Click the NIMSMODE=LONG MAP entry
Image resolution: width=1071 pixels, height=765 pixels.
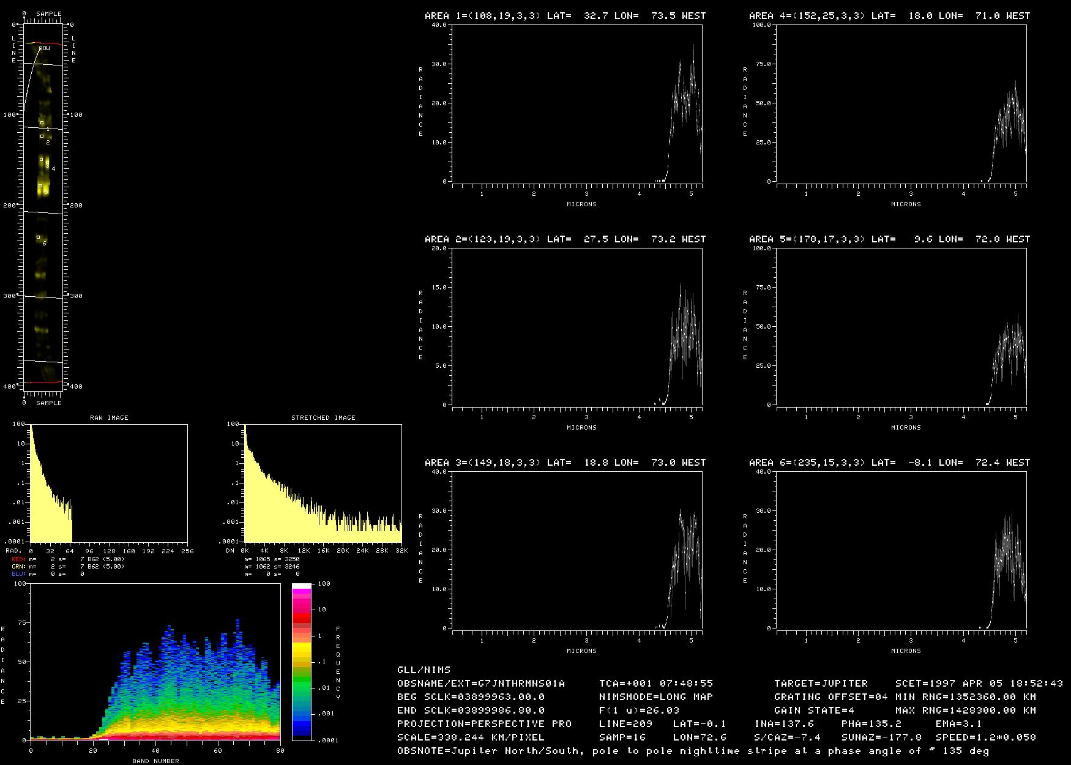[656, 697]
